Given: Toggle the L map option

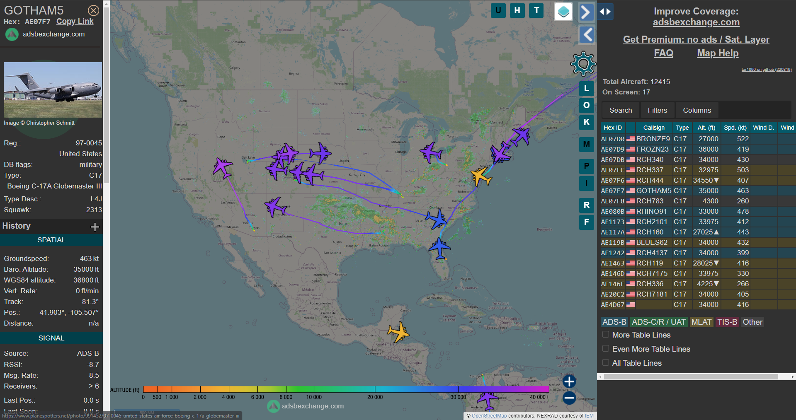Looking at the screenshot, I should (x=586, y=88).
